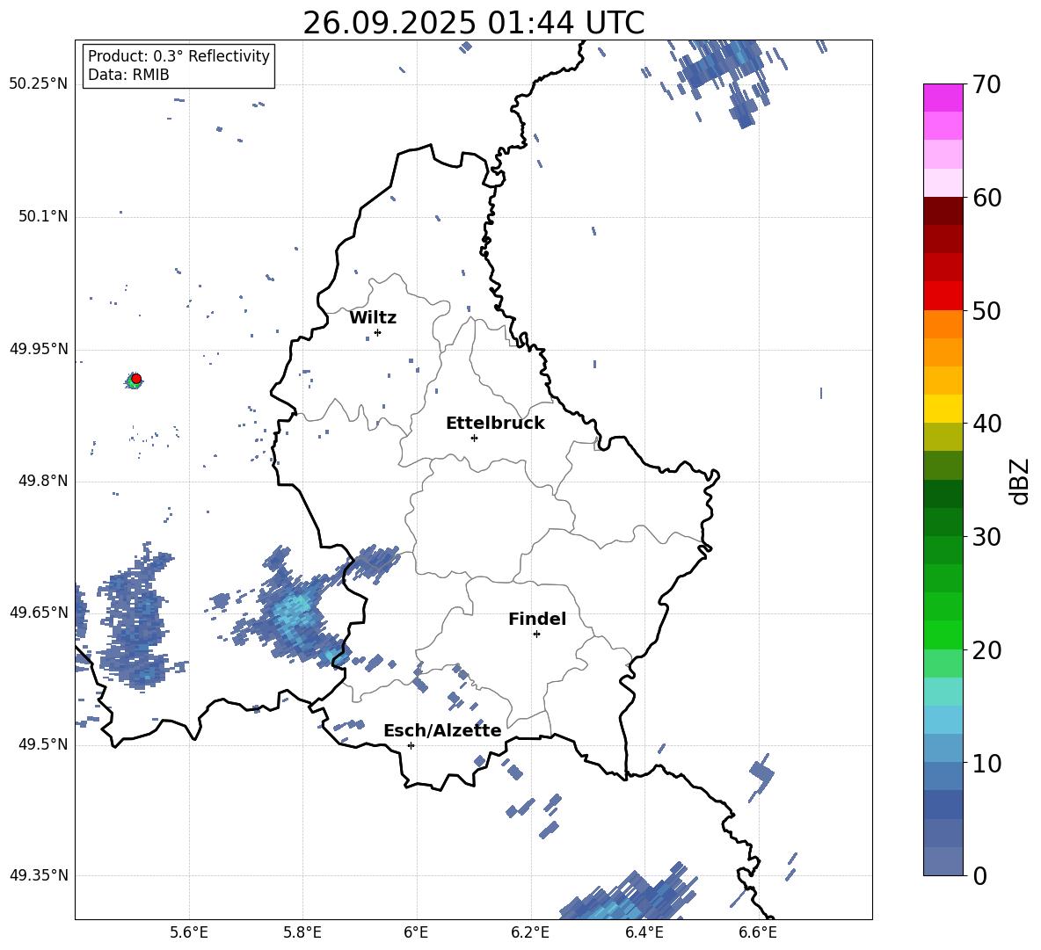Click the colorbar value 70
This screenshot has height=950, width=1041.
coord(986,85)
